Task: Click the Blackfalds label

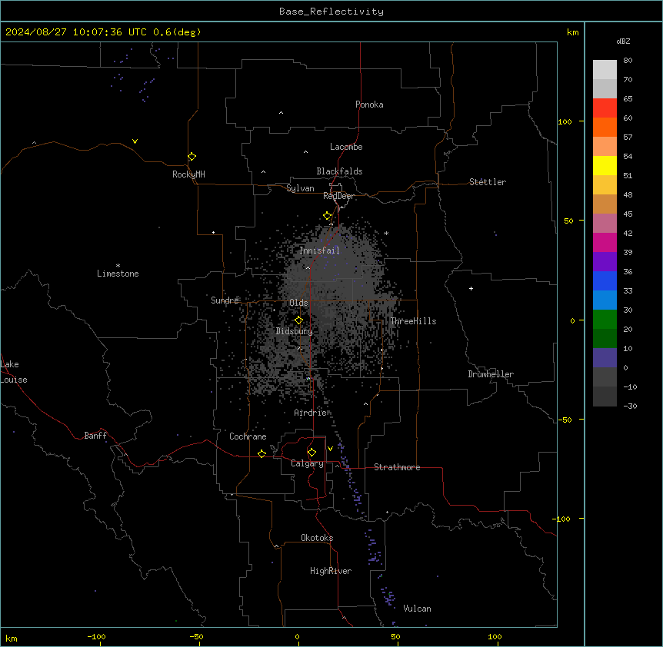Action: coord(339,171)
